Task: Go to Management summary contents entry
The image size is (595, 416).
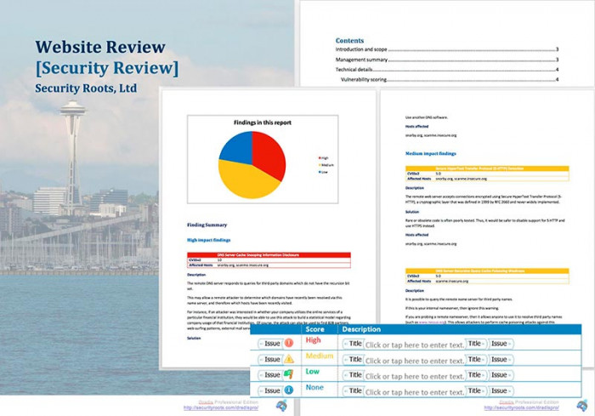Action: [x=361, y=60]
